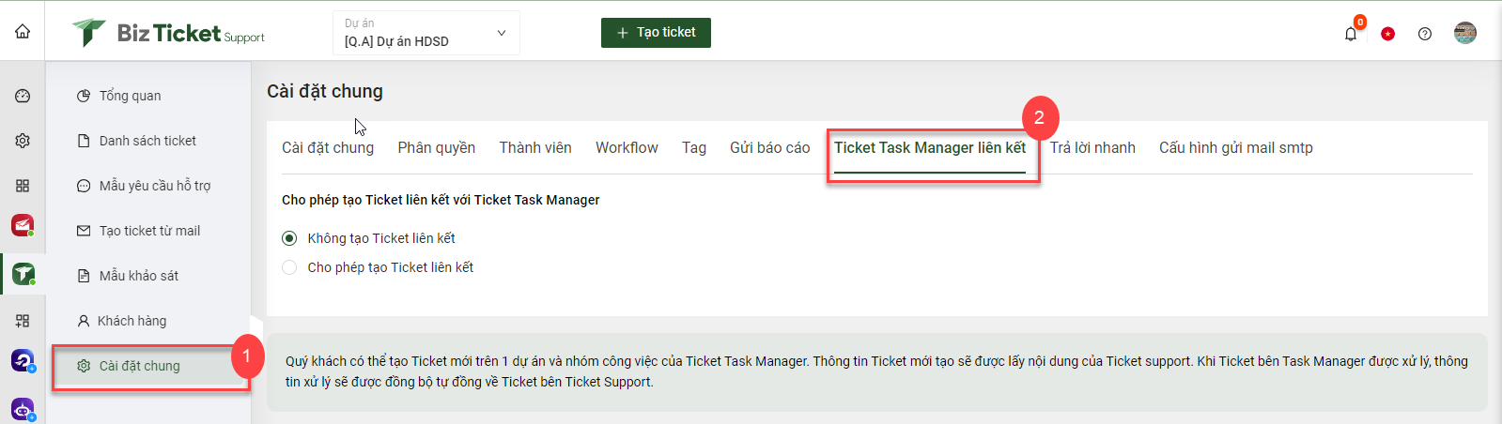
Task: Switch to the red mail app icon
Action: point(23,225)
